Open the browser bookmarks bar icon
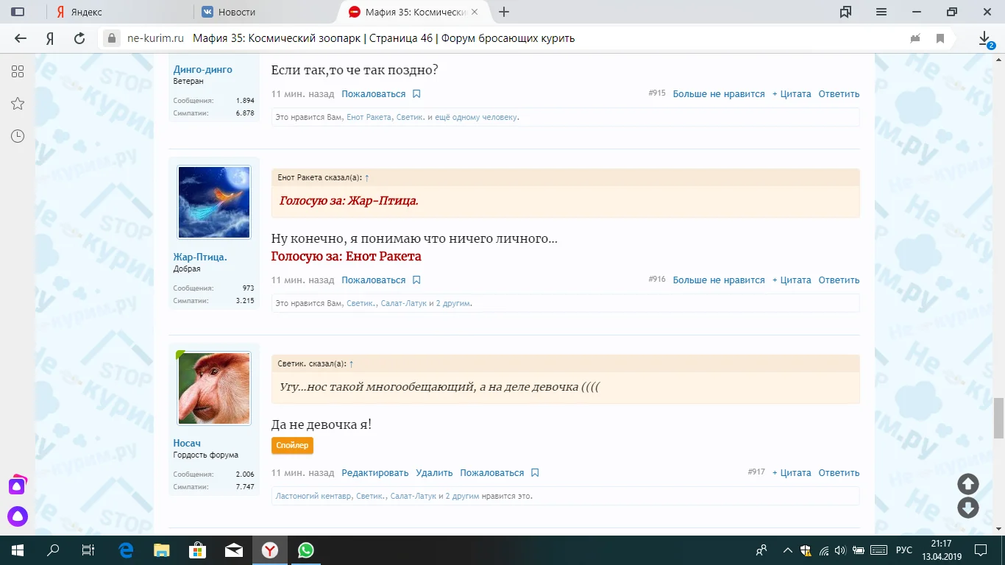 (x=845, y=12)
